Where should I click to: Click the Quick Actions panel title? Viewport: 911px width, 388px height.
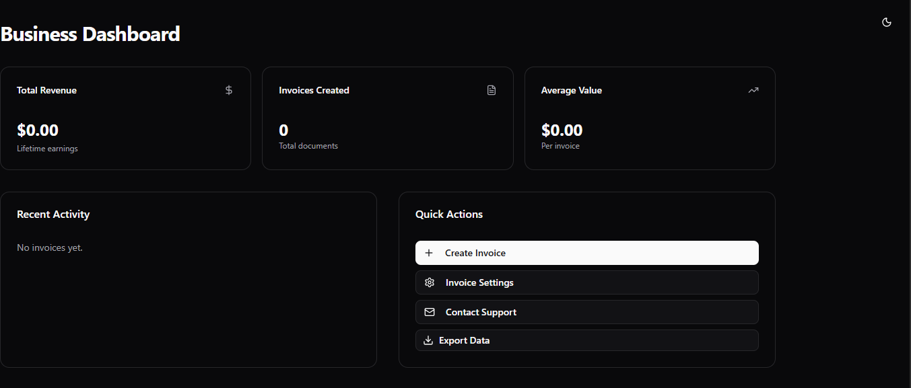click(x=449, y=214)
